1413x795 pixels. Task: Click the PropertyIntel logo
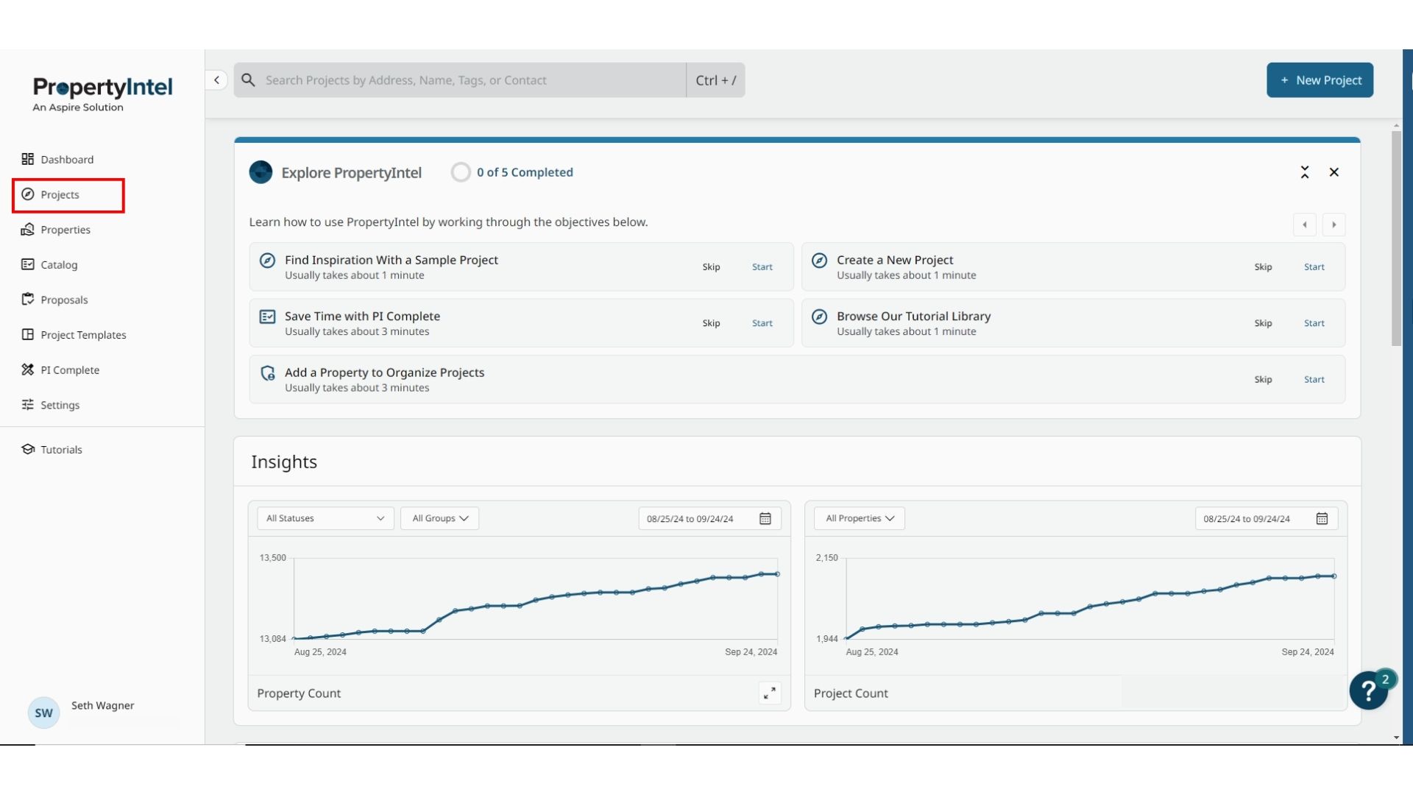(x=102, y=94)
